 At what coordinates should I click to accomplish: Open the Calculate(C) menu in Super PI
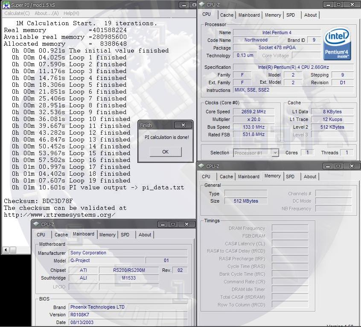tap(17, 13)
